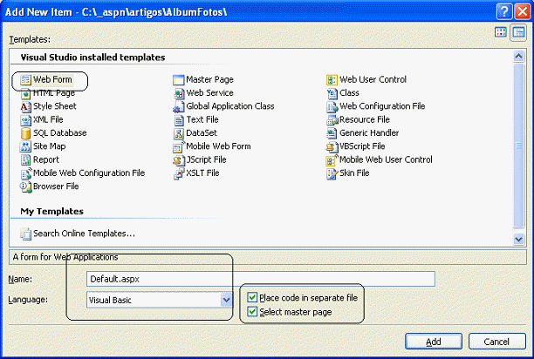Click the templates list scroll-down arrow

(518, 239)
